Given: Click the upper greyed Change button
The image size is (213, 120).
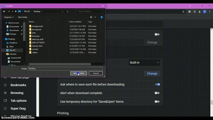Looking at the screenshot, I should 152,42.
